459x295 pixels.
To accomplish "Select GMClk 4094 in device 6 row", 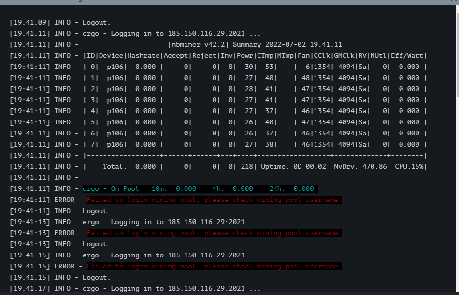I will pyautogui.click(x=346, y=134).
